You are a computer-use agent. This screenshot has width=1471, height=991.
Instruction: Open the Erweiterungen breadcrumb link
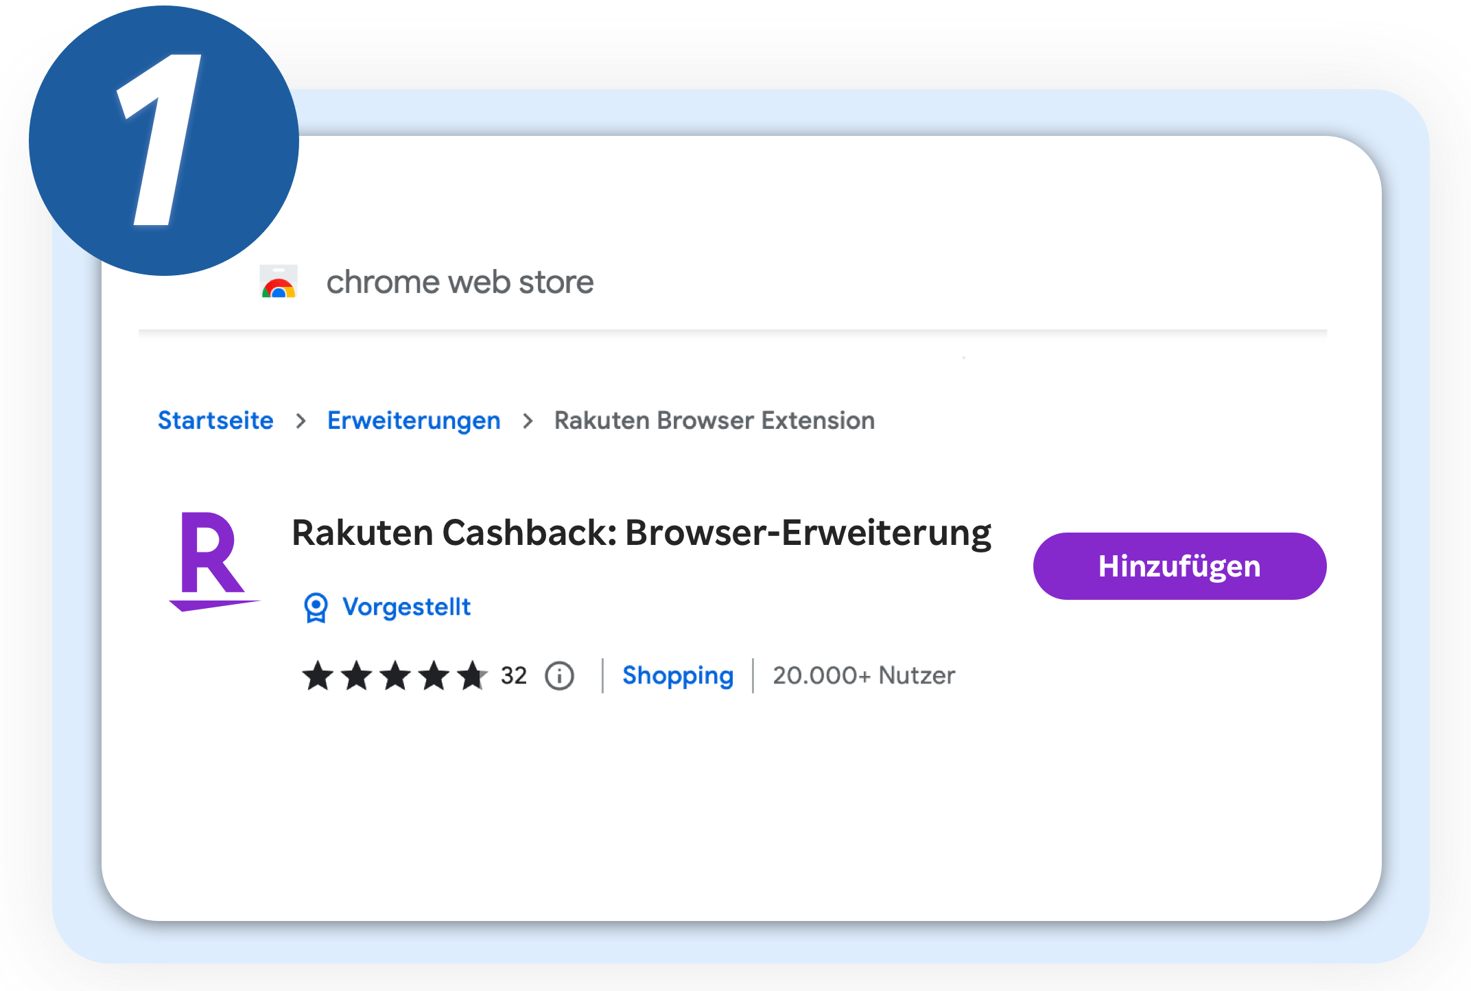point(414,420)
